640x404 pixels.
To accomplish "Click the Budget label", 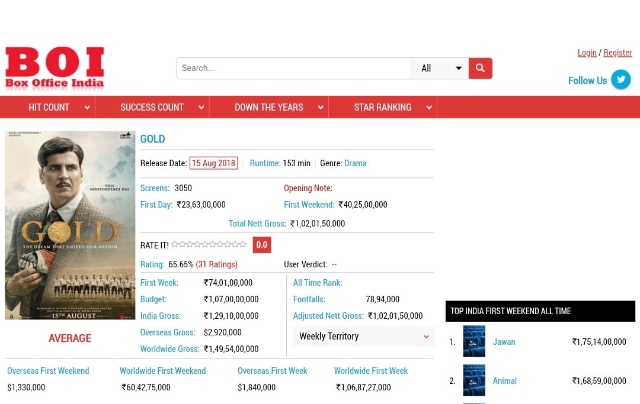I will click(x=153, y=299).
